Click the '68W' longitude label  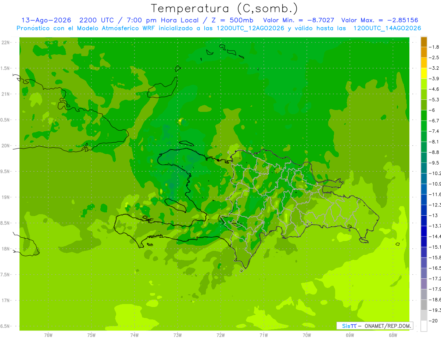(x=393, y=335)
